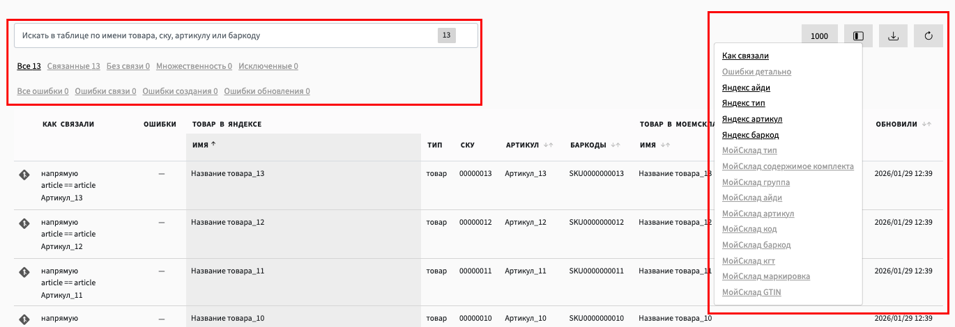955x327 pixels.
Task: Open Все ошибки 0 filter link
Action: pos(43,91)
